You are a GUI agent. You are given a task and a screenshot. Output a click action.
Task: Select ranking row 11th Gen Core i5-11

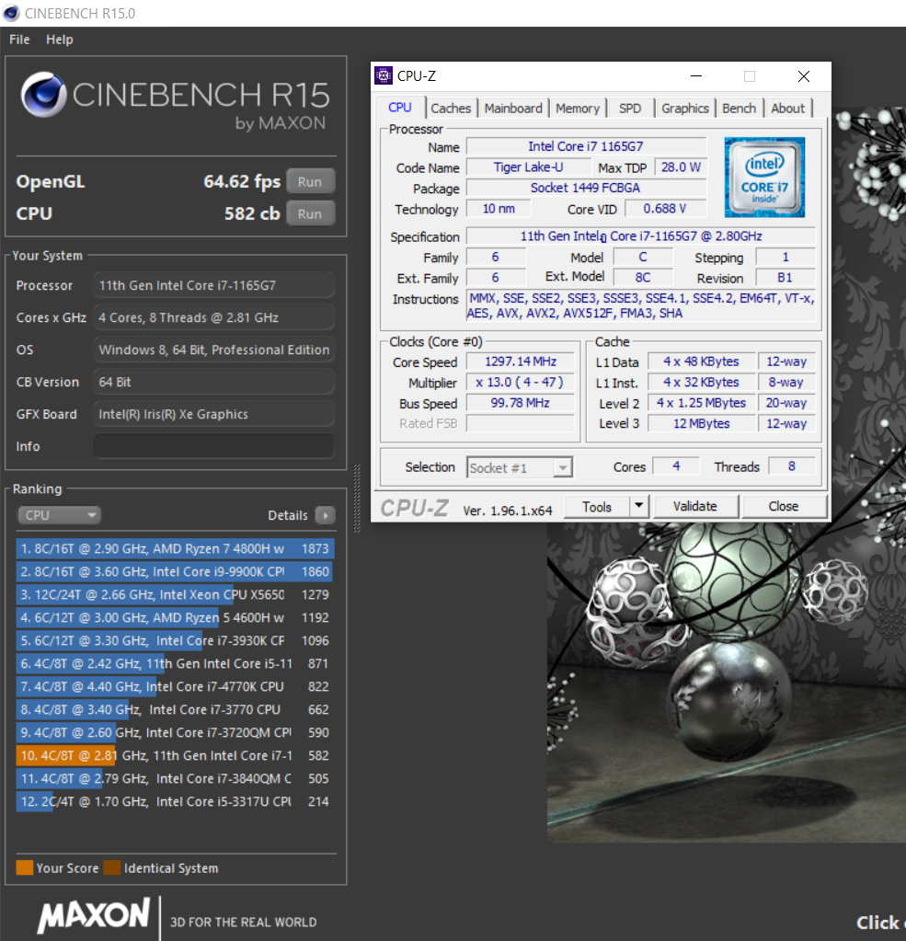175,663
